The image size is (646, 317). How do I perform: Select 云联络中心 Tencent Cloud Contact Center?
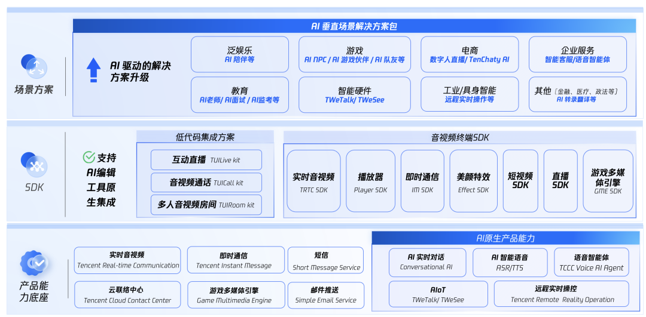(x=128, y=295)
